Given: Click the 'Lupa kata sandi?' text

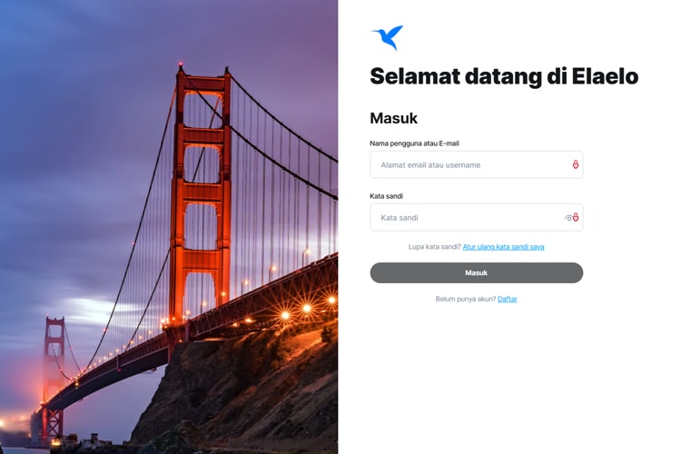Looking at the screenshot, I should click(x=435, y=247).
